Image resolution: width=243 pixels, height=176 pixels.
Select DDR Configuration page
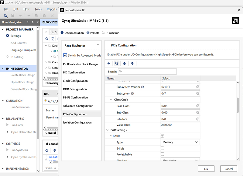click(75, 89)
